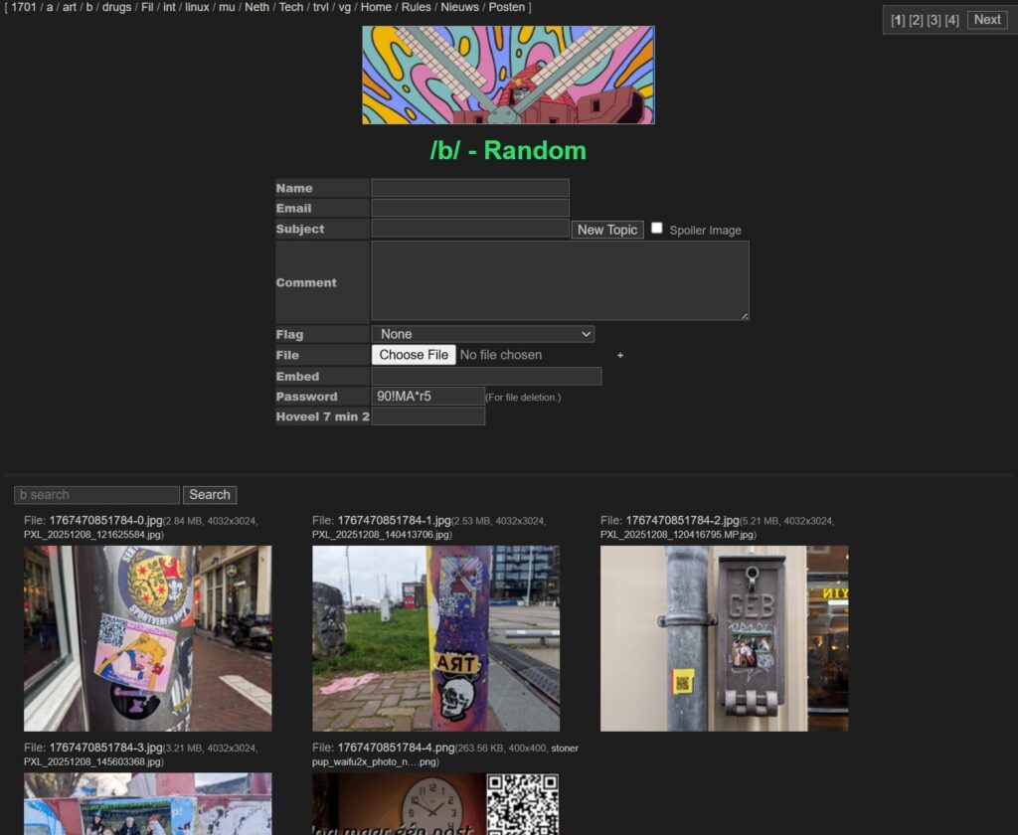Click the plus icon beside file chooser

620,355
